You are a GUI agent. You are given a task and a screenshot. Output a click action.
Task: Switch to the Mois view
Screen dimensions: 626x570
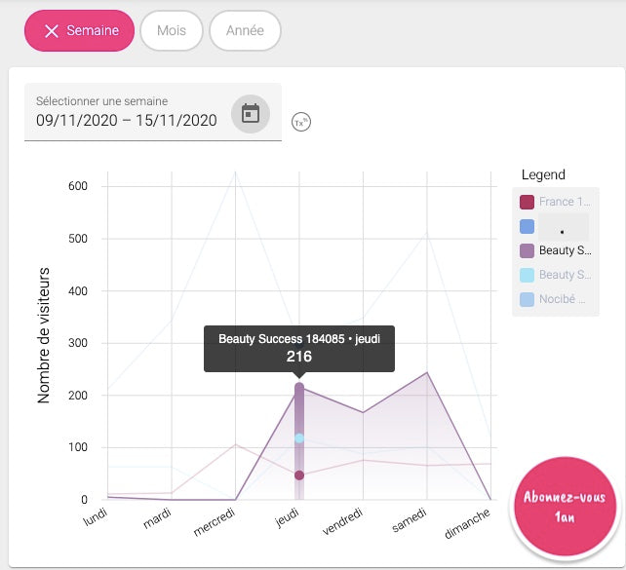[x=172, y=31]
